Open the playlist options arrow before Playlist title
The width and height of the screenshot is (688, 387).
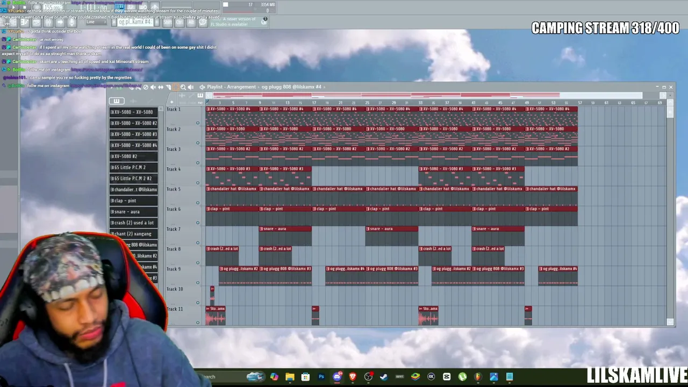pos(202,87)
